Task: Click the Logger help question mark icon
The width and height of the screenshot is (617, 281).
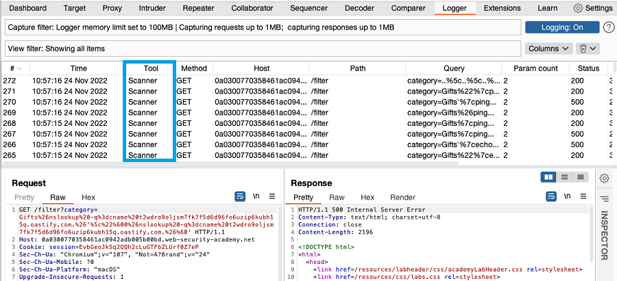Action: click(608, 27)
